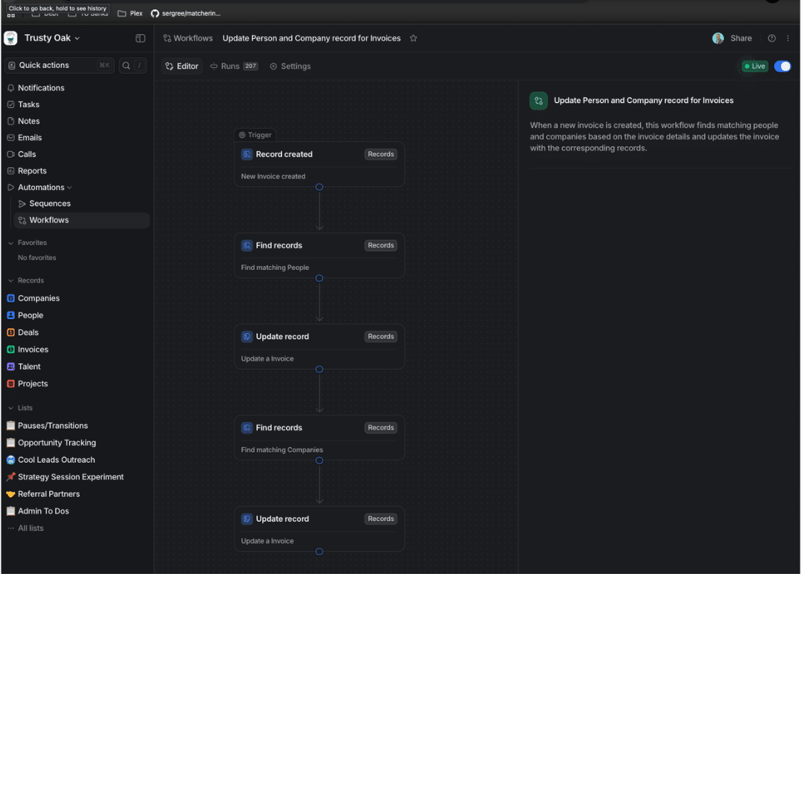Click the search magnifier icon
This screenshot has width=805, height=805.
point(127,66)
